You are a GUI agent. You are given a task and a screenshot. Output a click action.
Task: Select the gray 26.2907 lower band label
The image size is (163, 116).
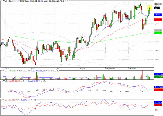158,30
